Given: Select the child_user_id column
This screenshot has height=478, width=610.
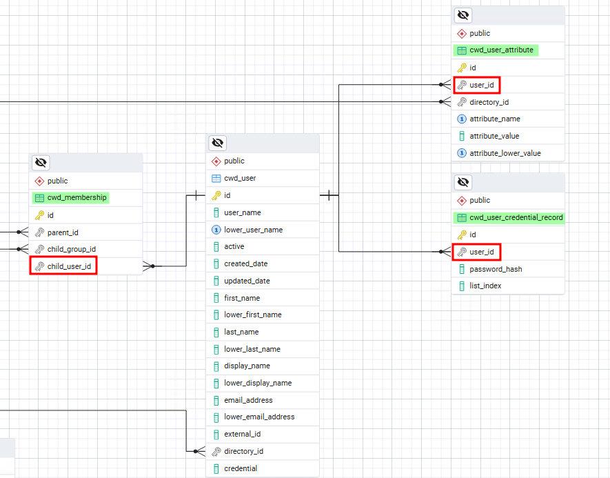Looking at the screenshot, I should click(69, 266).
